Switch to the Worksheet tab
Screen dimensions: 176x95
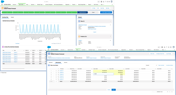(58, 63)
